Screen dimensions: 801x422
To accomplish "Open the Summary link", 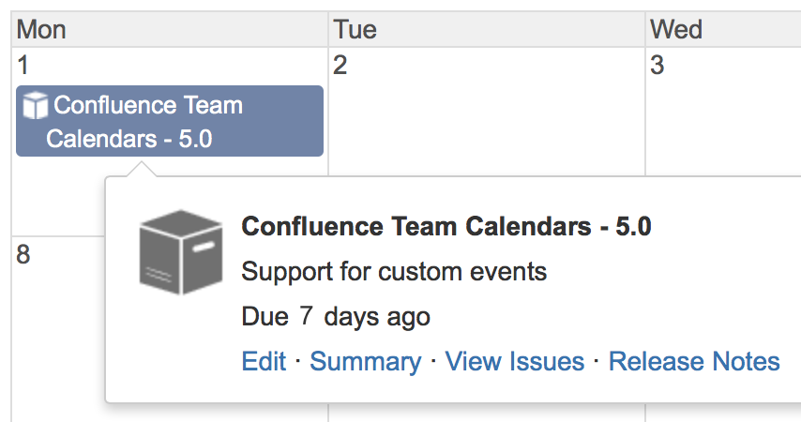I will coord(365,362).
